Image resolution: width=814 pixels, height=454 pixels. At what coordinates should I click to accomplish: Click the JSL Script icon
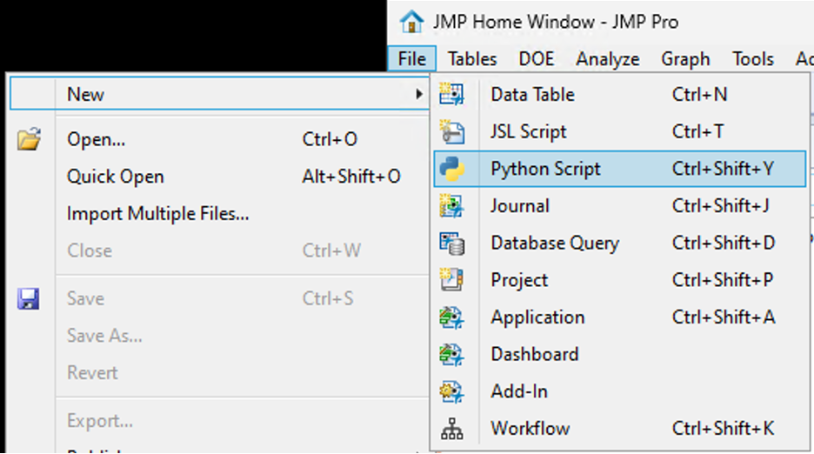[x=452, y=131]
